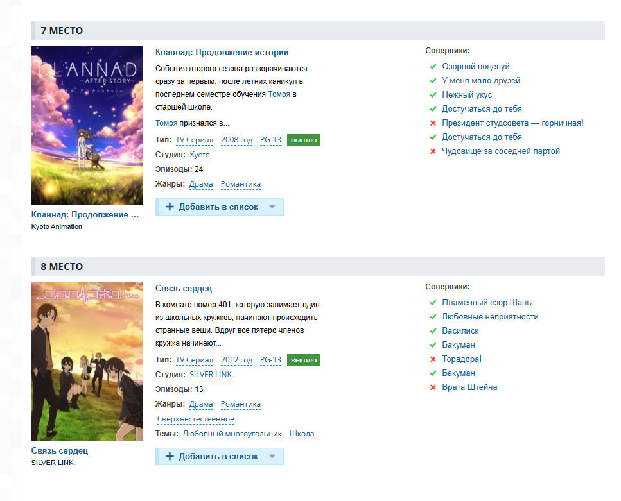This screenshot has height=501, width=621.
Task: Click Добавить в список for Clannad
Action: (x=220, y=207)
